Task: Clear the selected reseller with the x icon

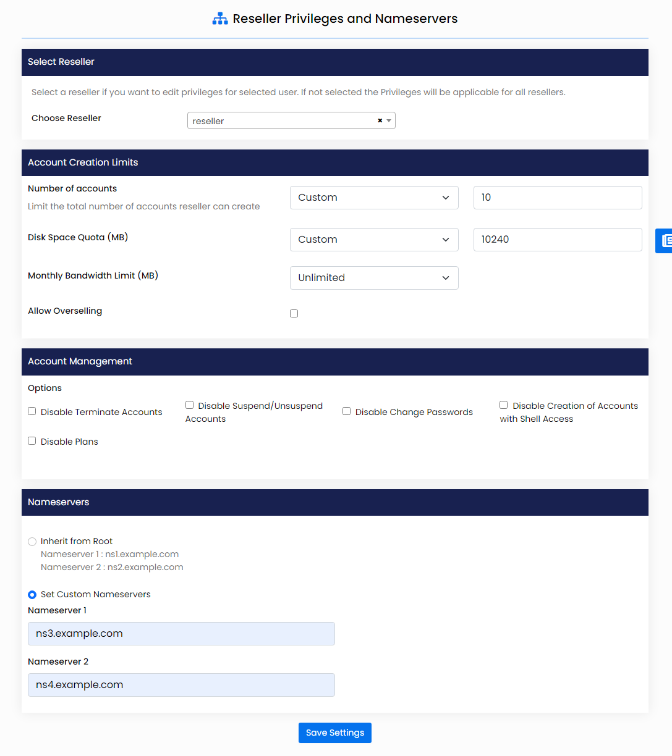Action: point(380,120)
